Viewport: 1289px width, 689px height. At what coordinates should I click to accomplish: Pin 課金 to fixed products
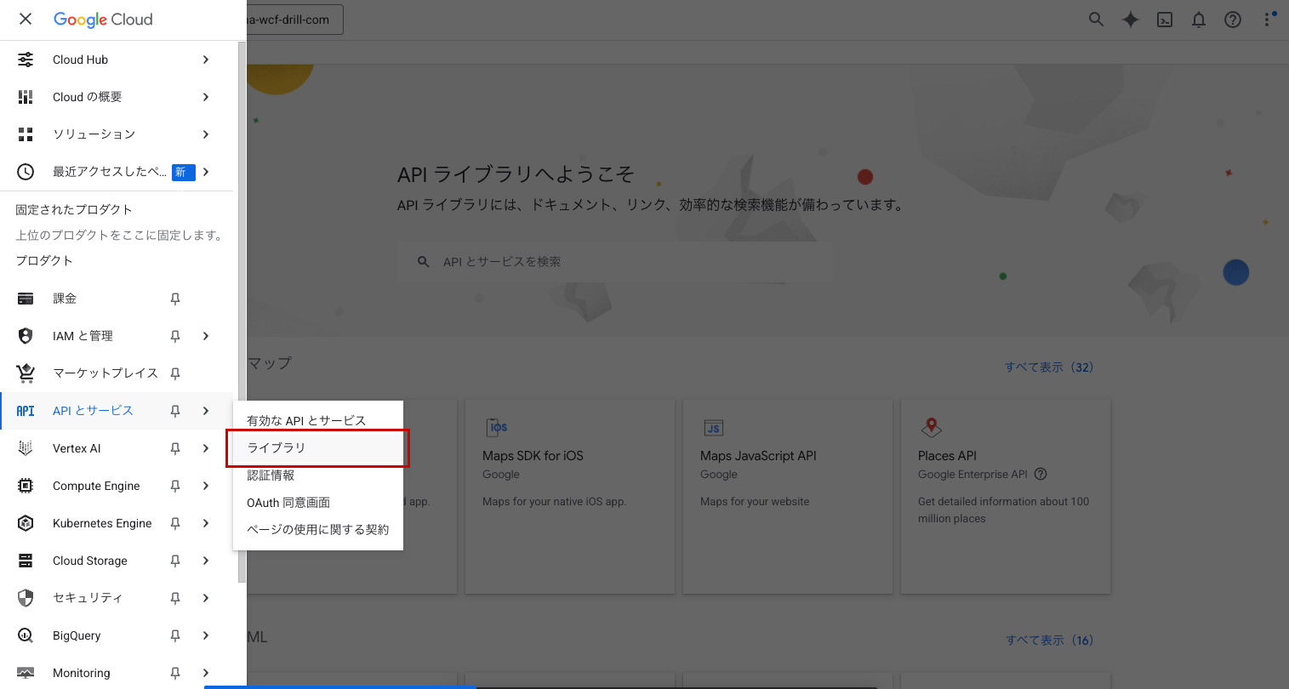click(175, 299)
